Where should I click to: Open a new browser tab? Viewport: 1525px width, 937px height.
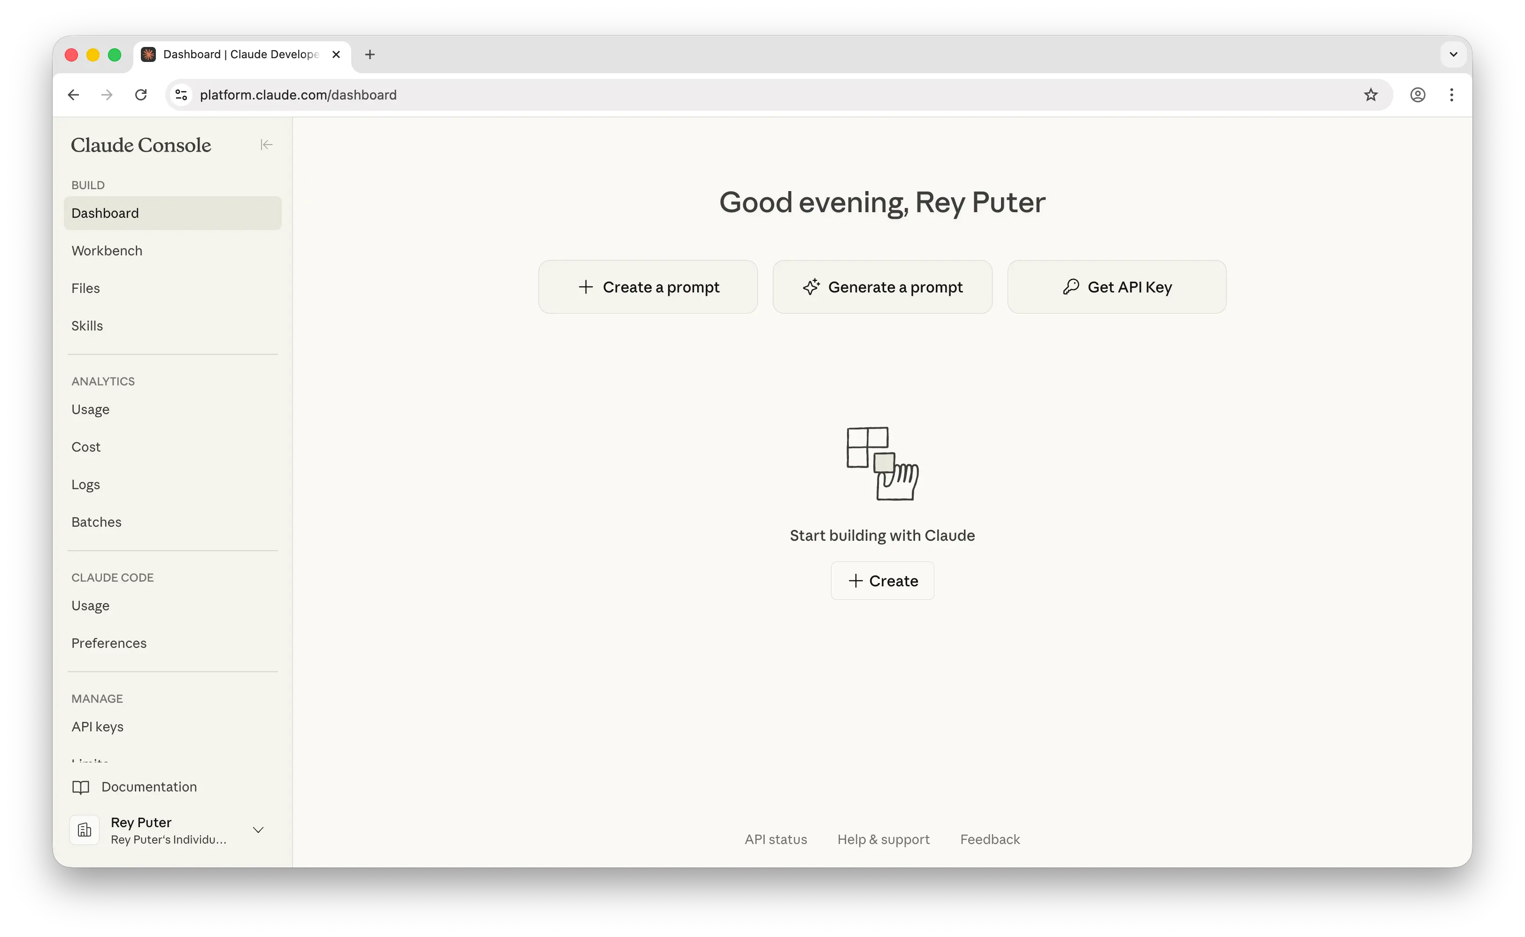[x=370, y=54]
